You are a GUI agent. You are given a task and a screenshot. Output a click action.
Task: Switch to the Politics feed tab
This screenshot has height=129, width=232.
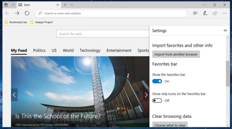(x=39, y=50)
